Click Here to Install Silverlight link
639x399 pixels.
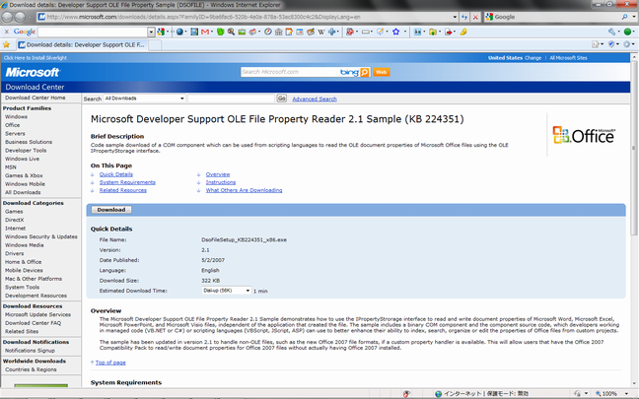coord(35,58)
